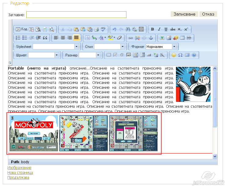
Task: Click the Redo arrow
Action: pos(121,29)
